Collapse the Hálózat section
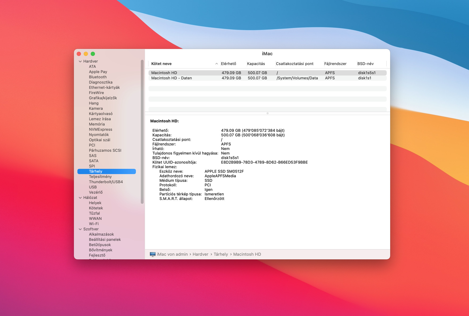The image size is (469, 316). click(x=80, y=198)
